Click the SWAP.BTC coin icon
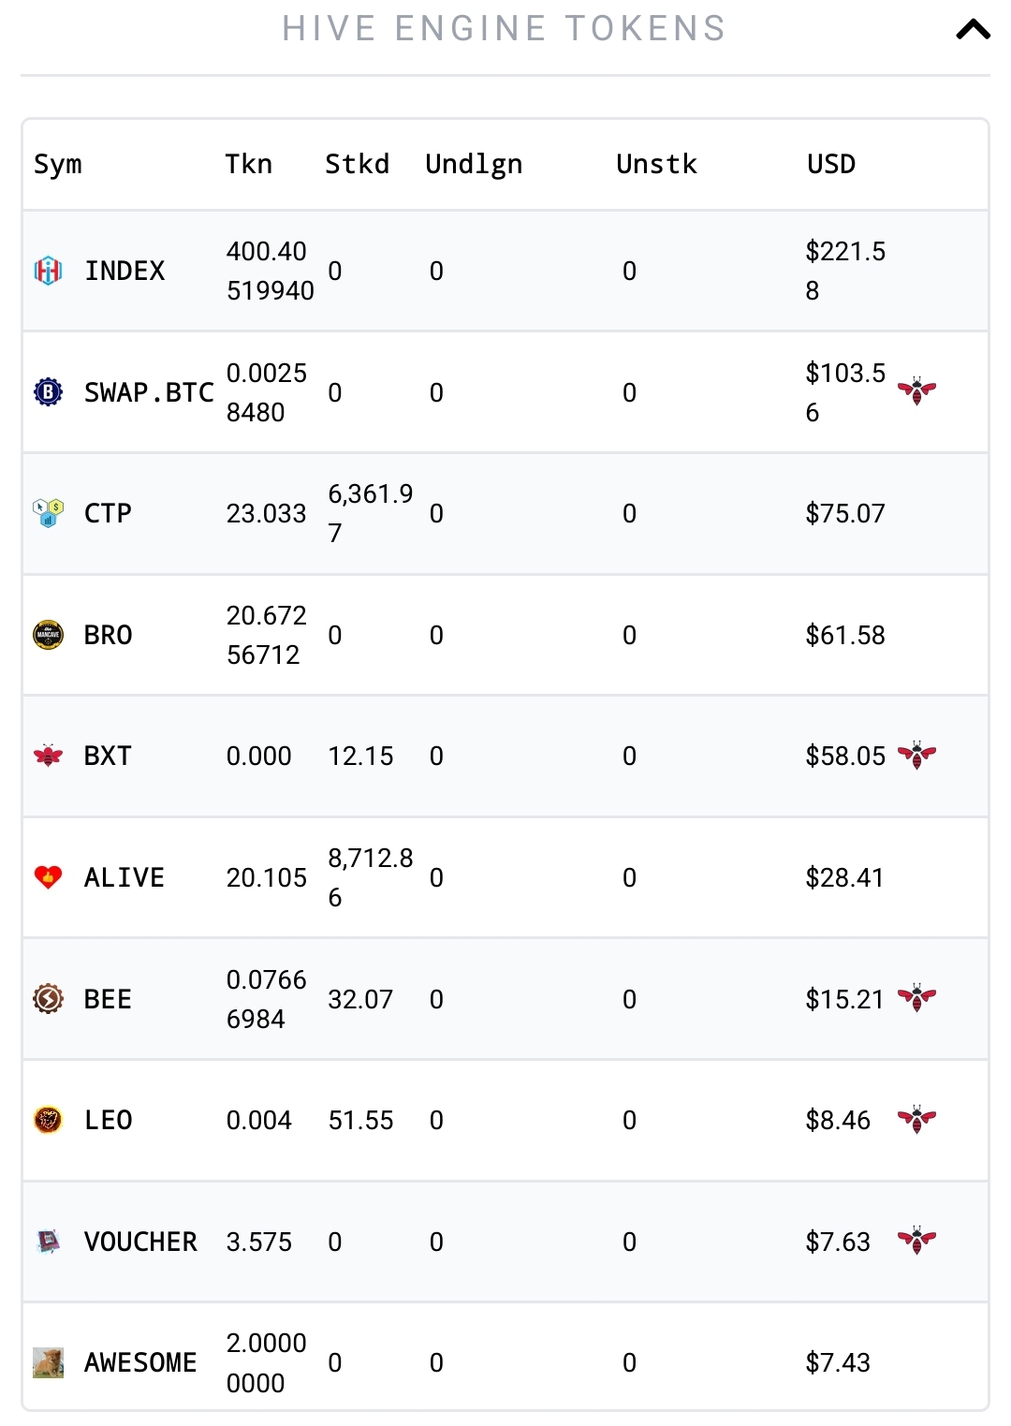 (49, 391)
